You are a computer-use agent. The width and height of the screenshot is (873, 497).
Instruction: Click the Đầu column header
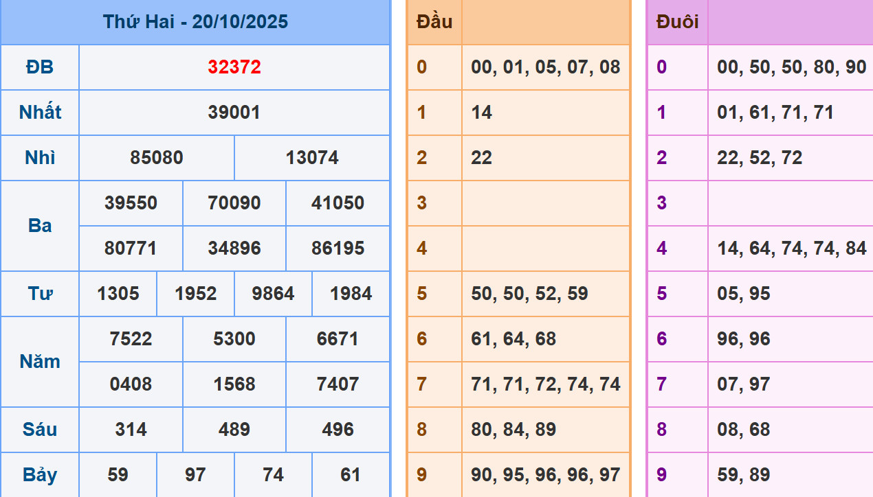pyautogui.click(x=434, y=22)
